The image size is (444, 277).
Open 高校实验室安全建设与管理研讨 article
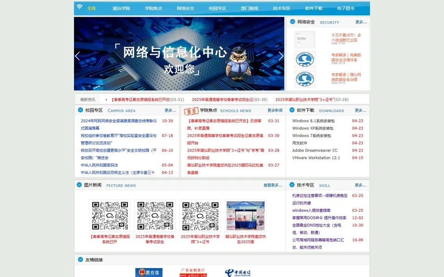(118, 139)
